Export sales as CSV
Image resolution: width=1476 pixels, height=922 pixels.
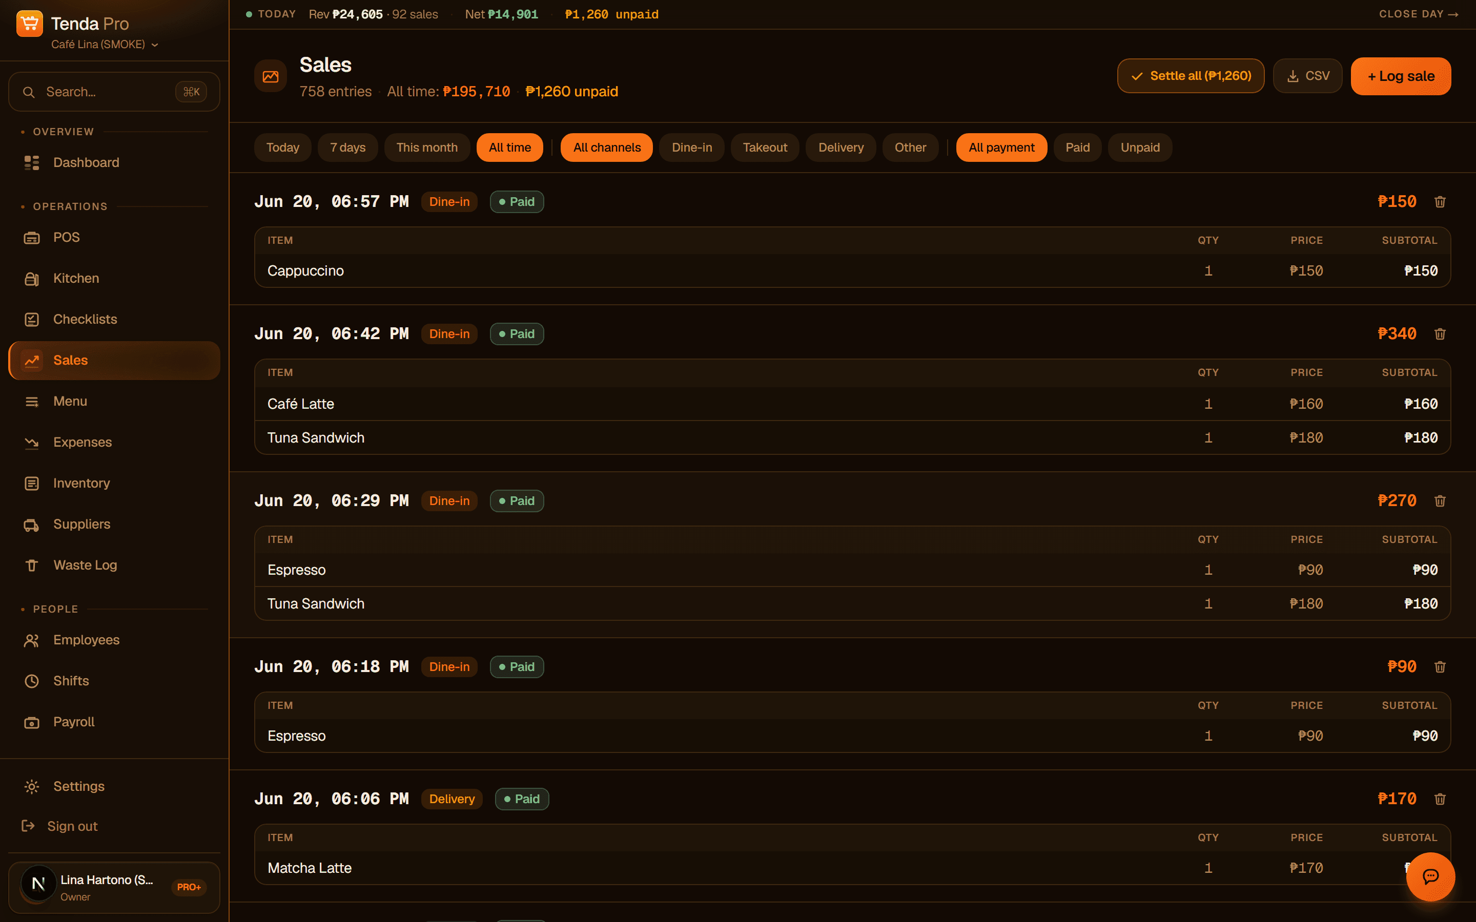[1308, 76]
